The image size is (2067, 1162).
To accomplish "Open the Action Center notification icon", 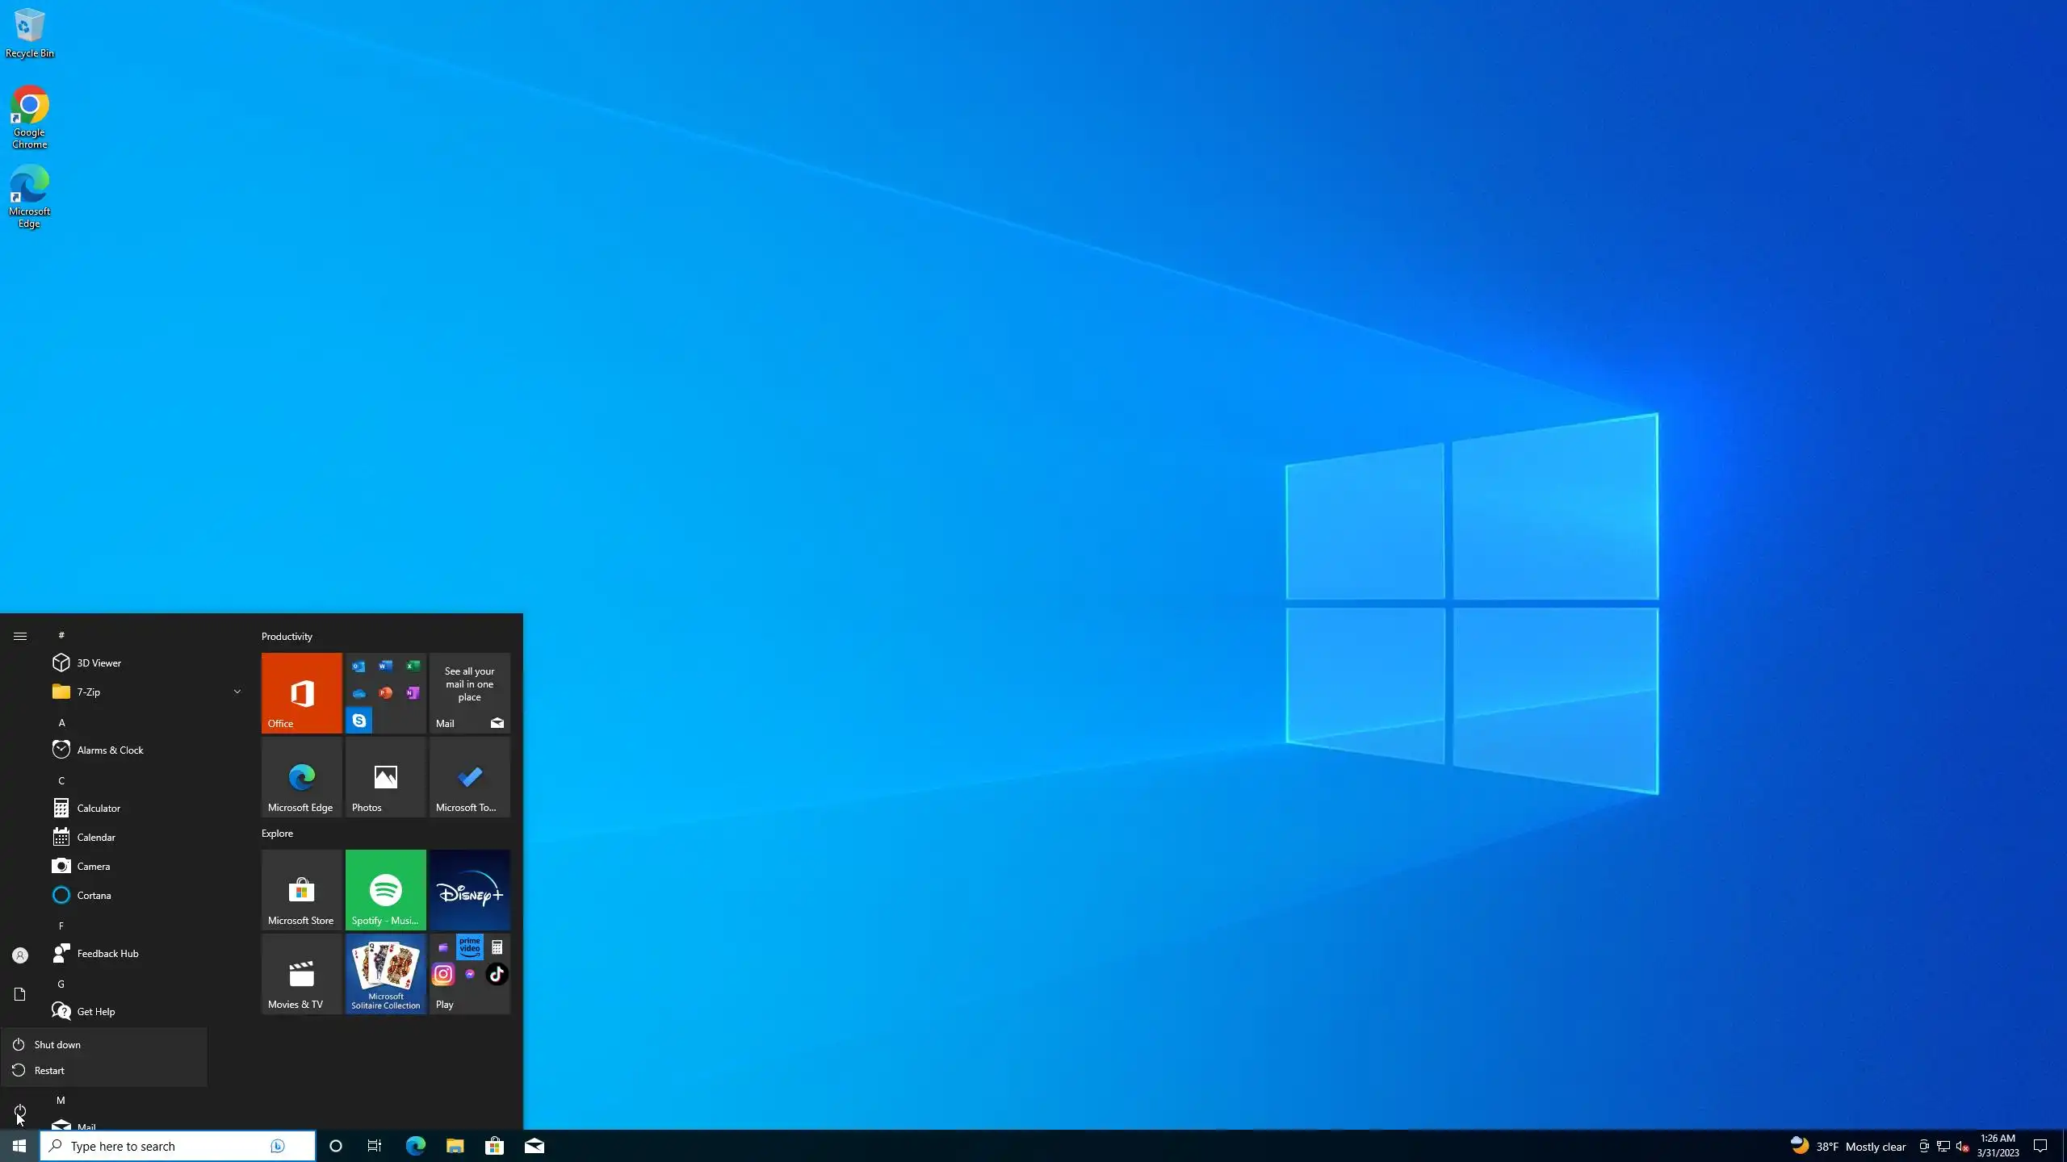I will click(2040, 1146).
